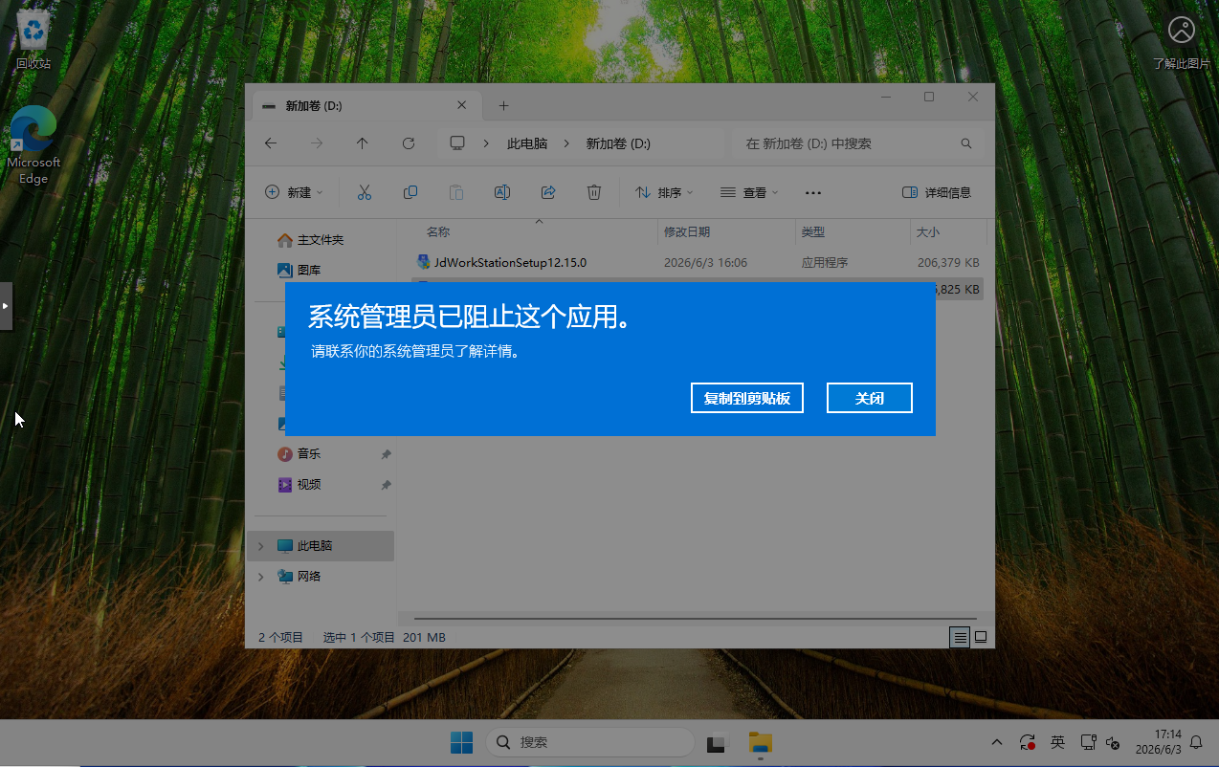This screenshot has width=1219, height=767.
Task: Click the 应用程序 type cell
Action: coord(825,262)
